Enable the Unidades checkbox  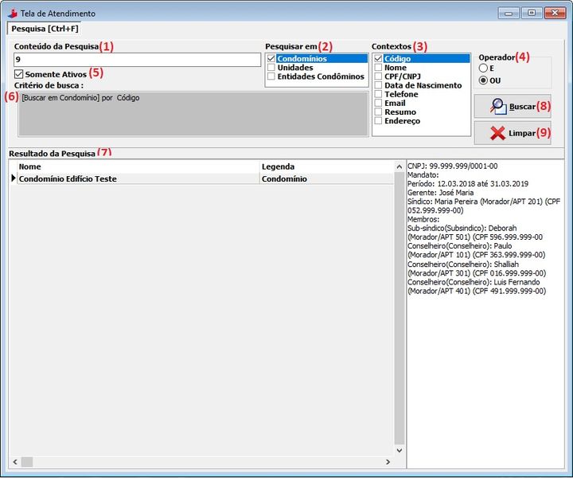point(271,68)
